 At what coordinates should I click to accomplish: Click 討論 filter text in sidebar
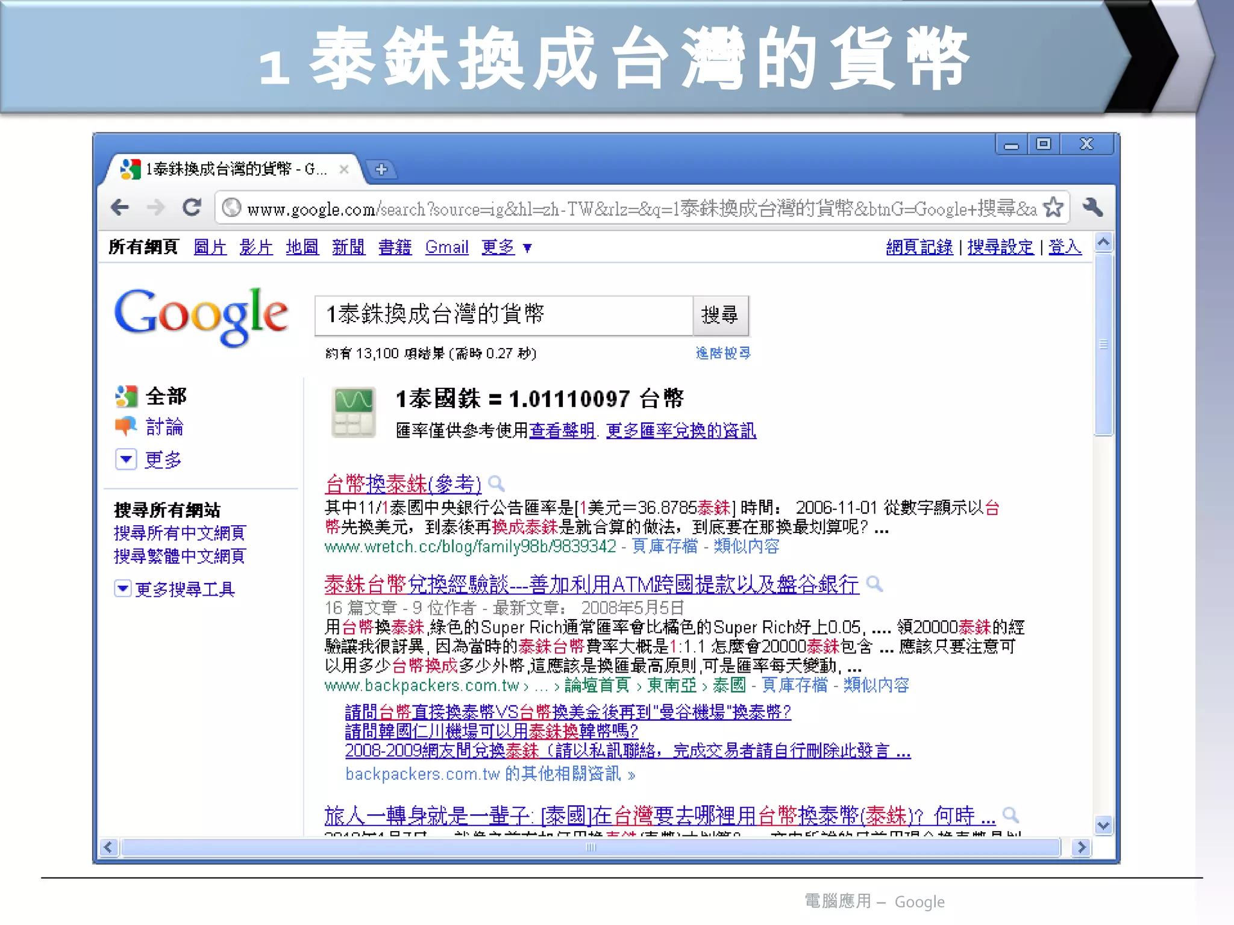pyautogui.click(x=164, y=427)
